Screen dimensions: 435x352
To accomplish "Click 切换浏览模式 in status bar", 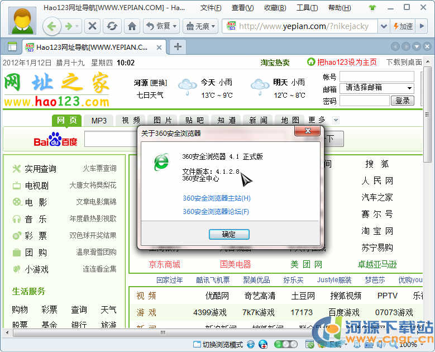I will tap(218, 345).
